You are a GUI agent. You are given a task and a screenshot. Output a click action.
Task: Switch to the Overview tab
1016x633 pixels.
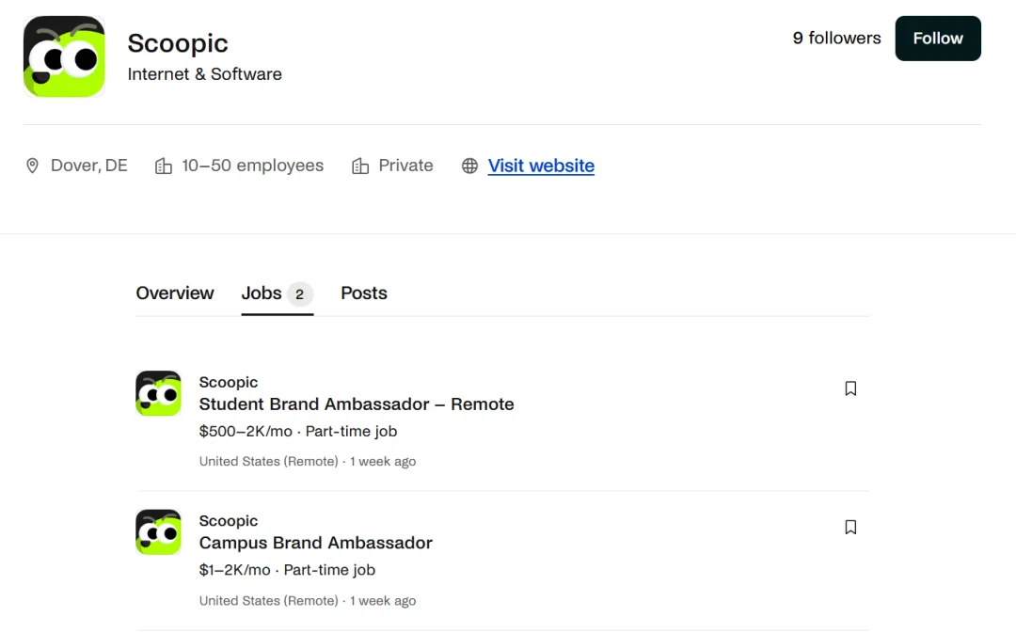pyautogui.click(x=175, y=293)
